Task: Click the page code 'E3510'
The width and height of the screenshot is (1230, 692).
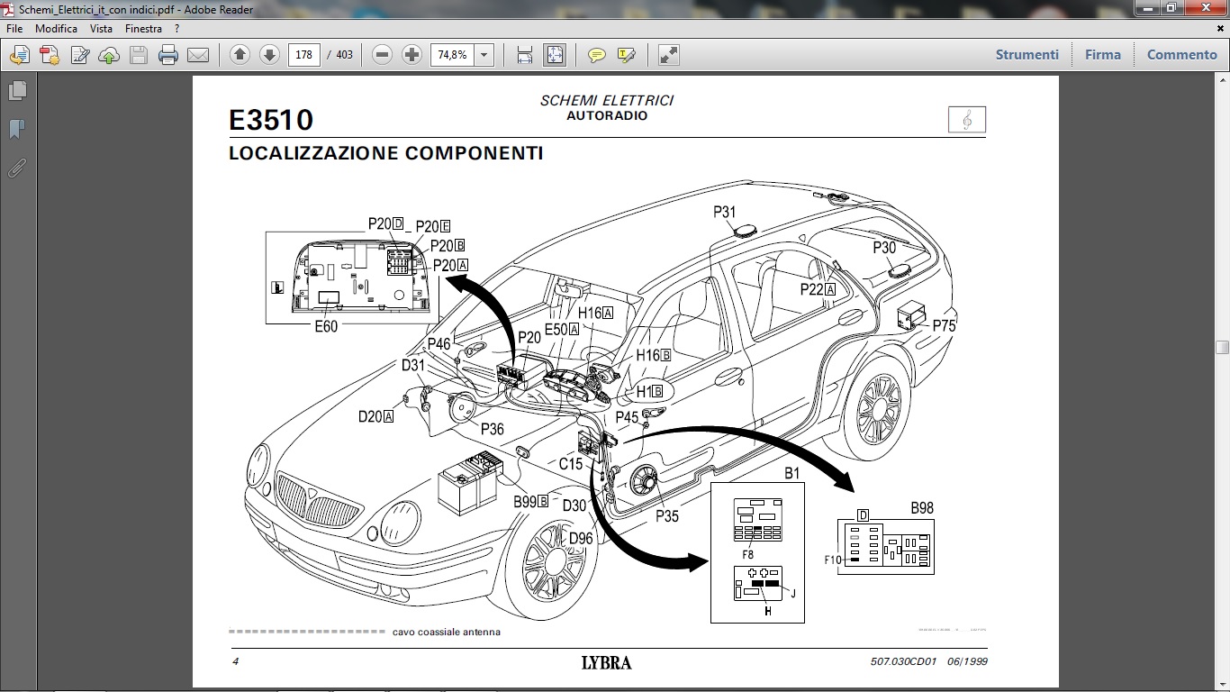Action: 271,121
